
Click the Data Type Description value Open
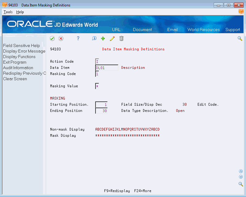click(x=180, y=111)
